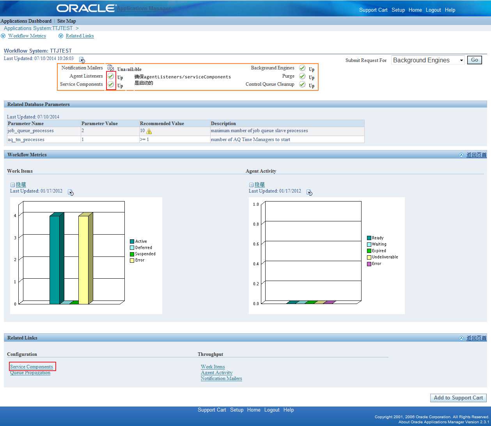Click Notification Mailers unavailable status icon
This screenshot has width=491, height=426.
click(x=111, y=68)
